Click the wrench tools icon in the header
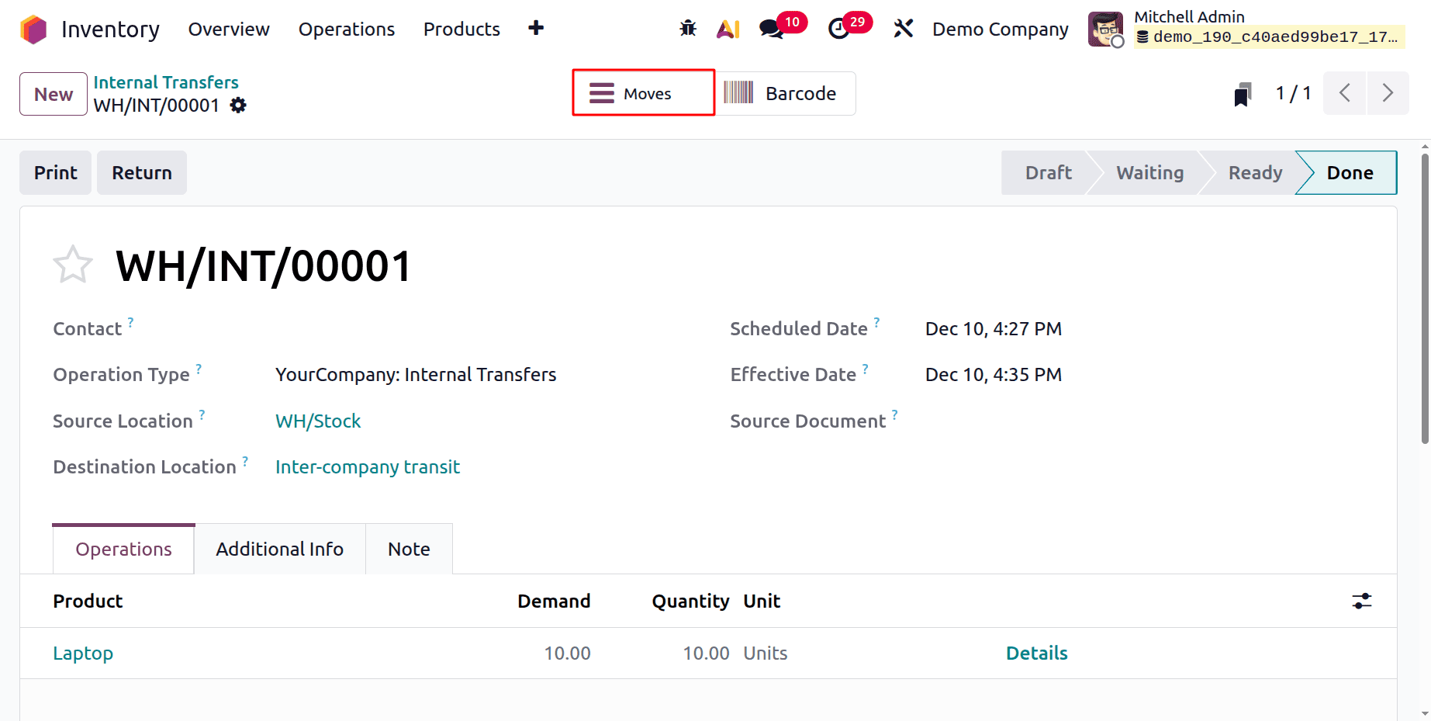This screenshot has height=721, width=1431. tap(903, 28)
